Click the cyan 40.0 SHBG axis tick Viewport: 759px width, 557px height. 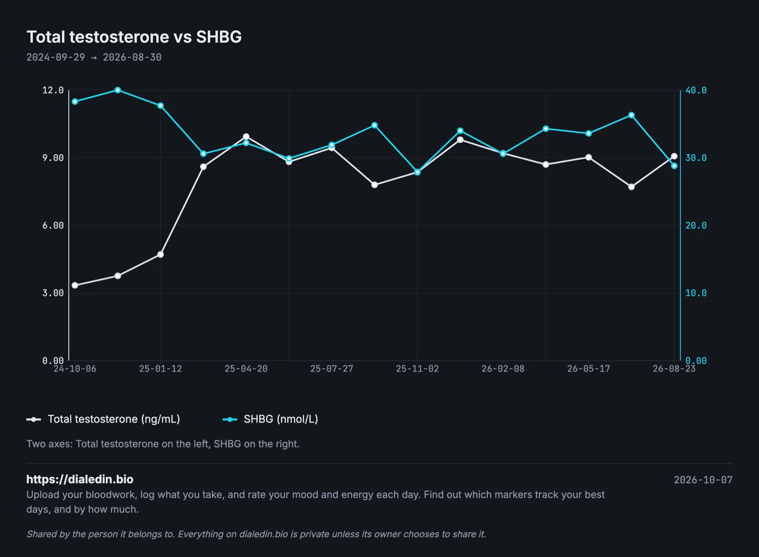pos(696,90)
